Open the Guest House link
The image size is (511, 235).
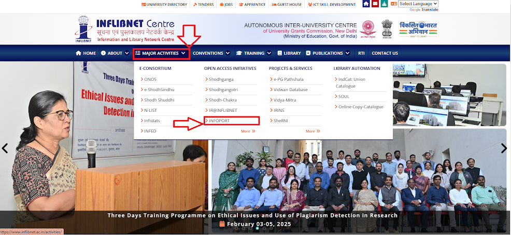pos(287,5)
